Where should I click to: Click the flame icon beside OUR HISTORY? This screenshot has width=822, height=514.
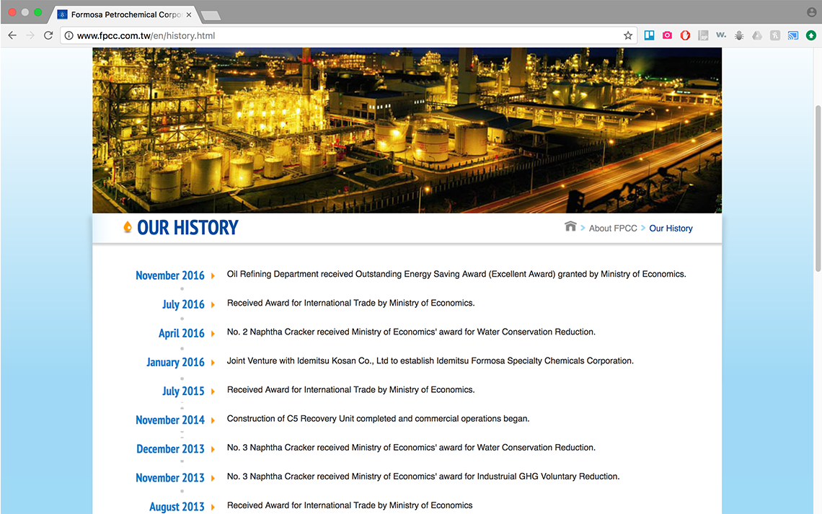click(128, 227)
